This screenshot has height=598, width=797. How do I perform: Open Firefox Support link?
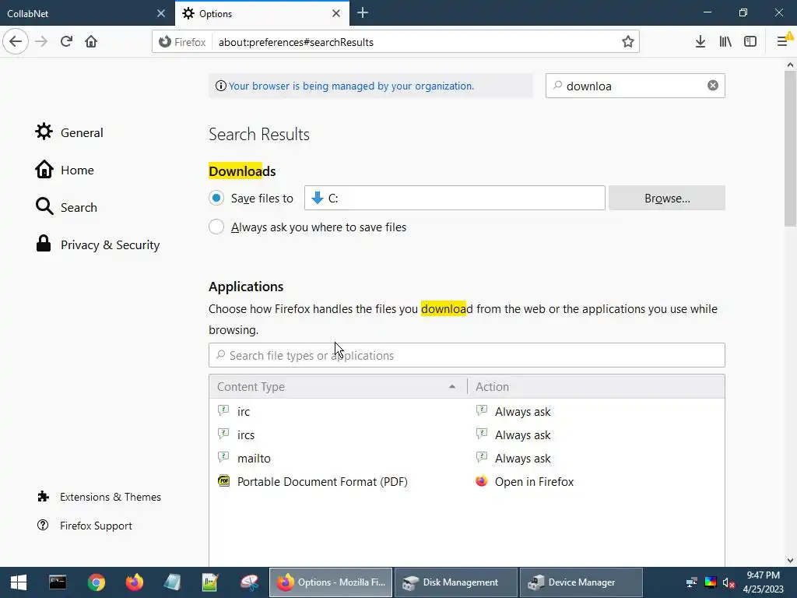tap(84, 526)
